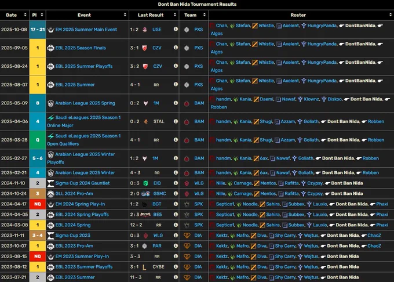Open Biskoo player link in roster
Viewport: 394px width, 282px height.
(335, 99)
